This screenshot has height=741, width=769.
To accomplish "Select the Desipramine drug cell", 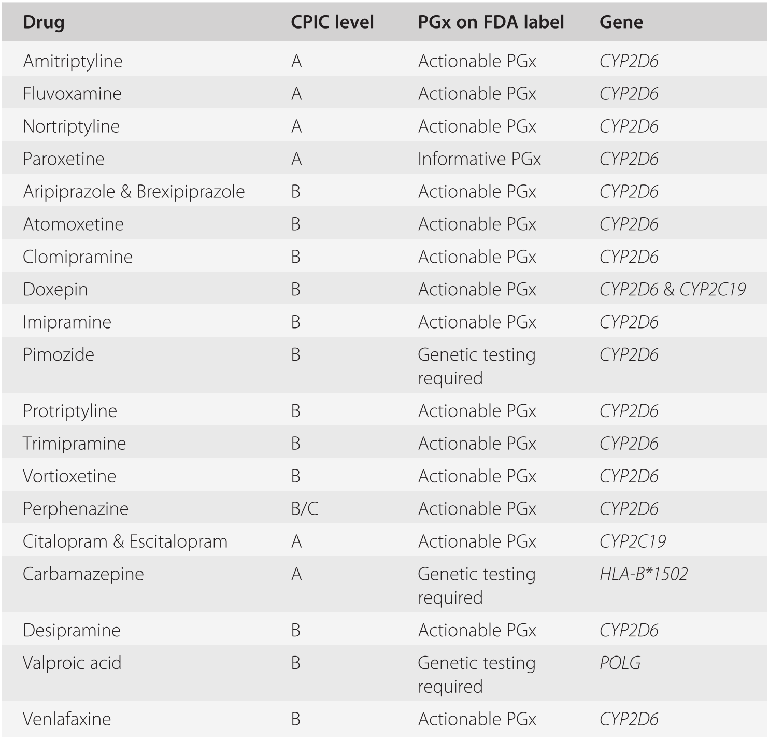I will [x=72, y=631].
